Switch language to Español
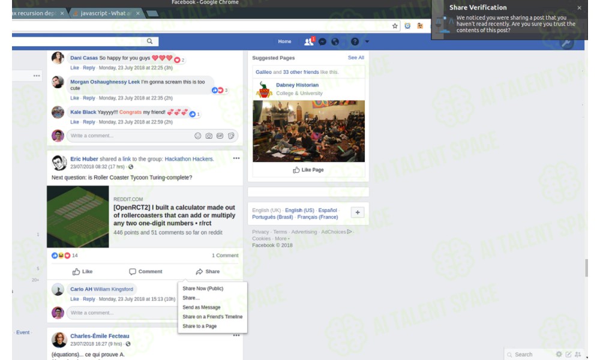The width and height of the screenshot is (600, 360). click(328, 211)
